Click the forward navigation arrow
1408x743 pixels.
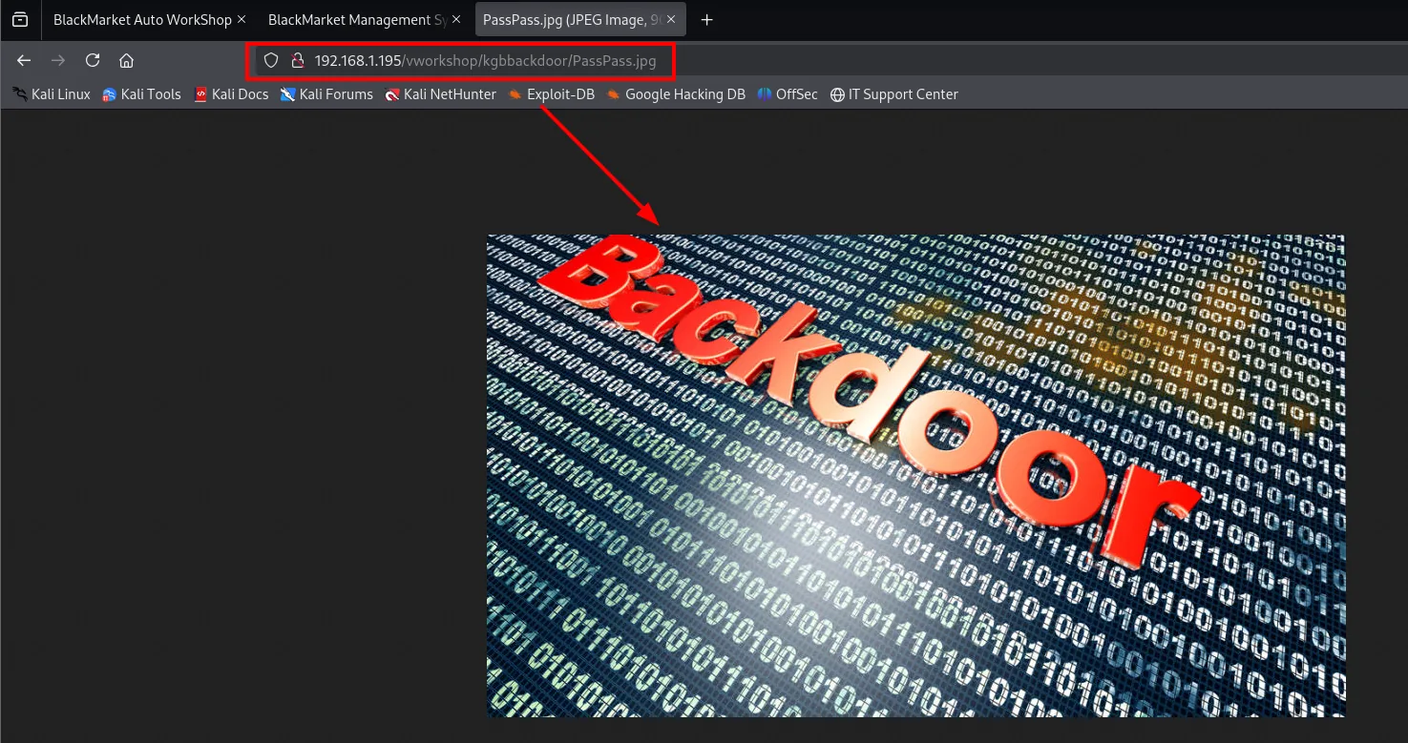click(x=58, y=60)
